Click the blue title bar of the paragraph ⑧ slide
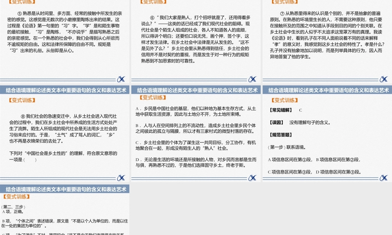Screen dimensions: 392x235 coord(65,90)
